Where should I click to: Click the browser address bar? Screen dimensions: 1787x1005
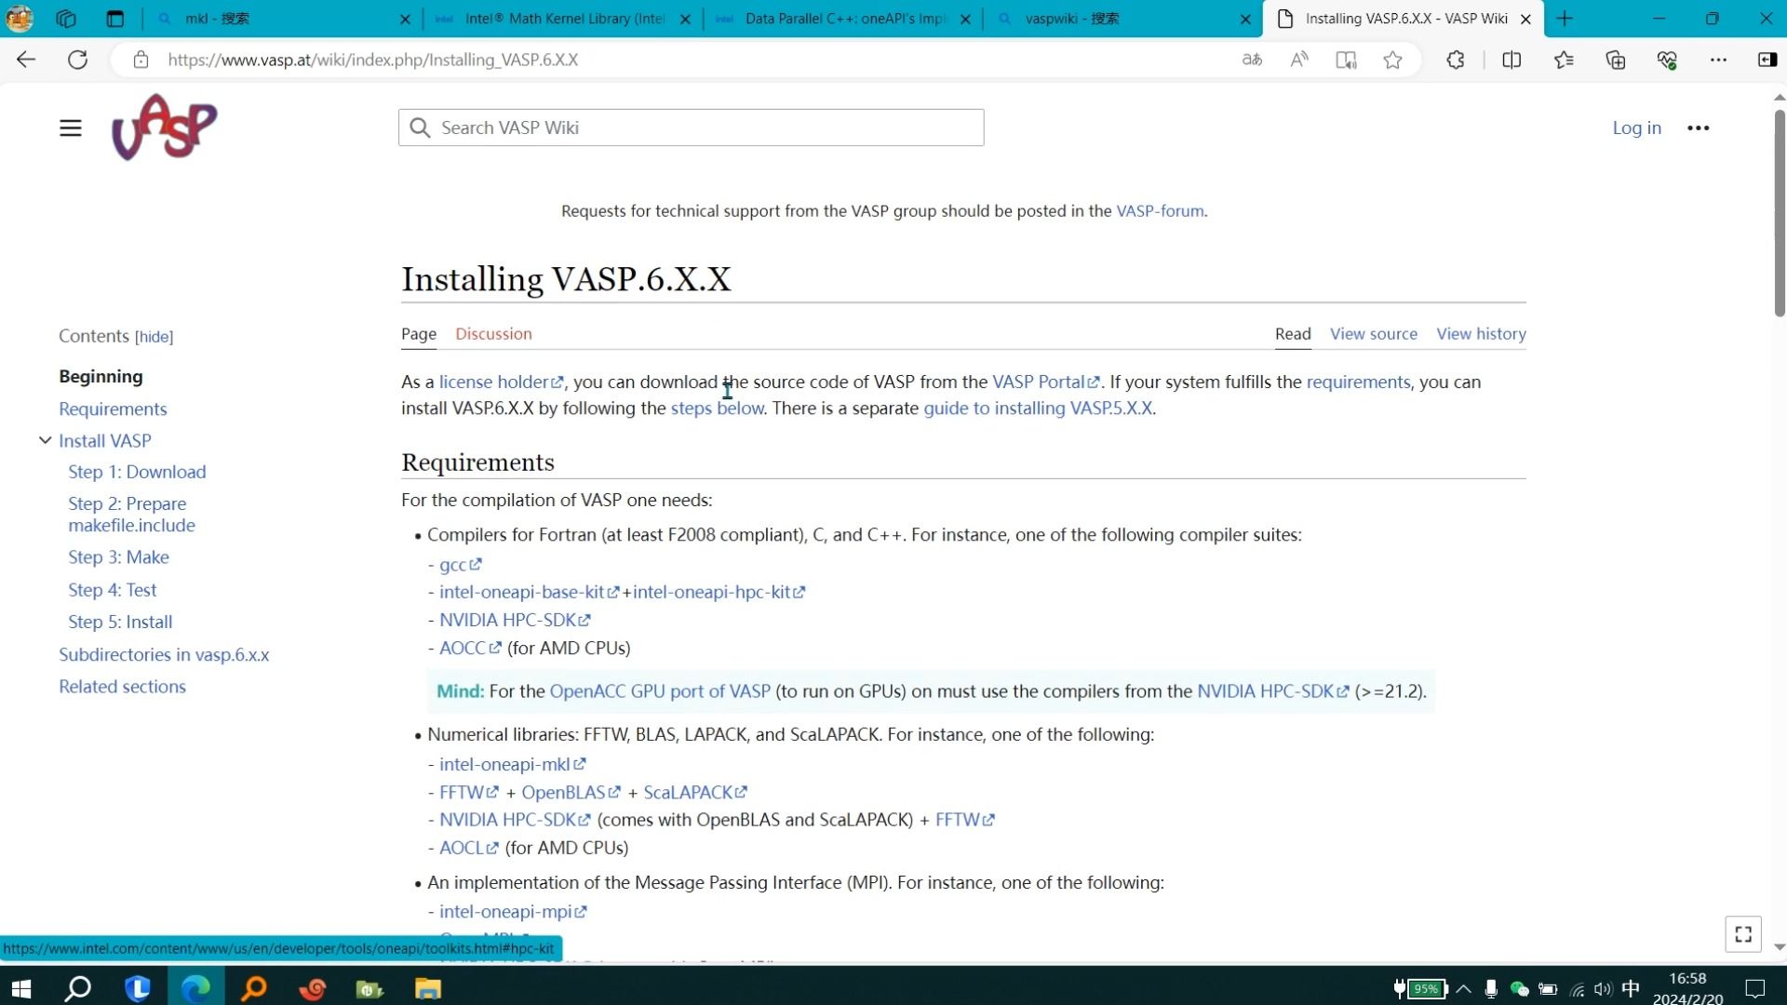coord(689,60)
